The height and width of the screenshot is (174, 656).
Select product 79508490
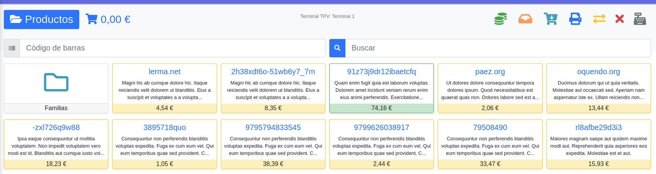[490, 127]
